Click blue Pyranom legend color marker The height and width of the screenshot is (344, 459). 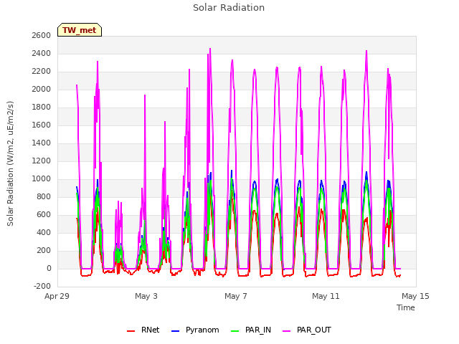pos(175,331)
